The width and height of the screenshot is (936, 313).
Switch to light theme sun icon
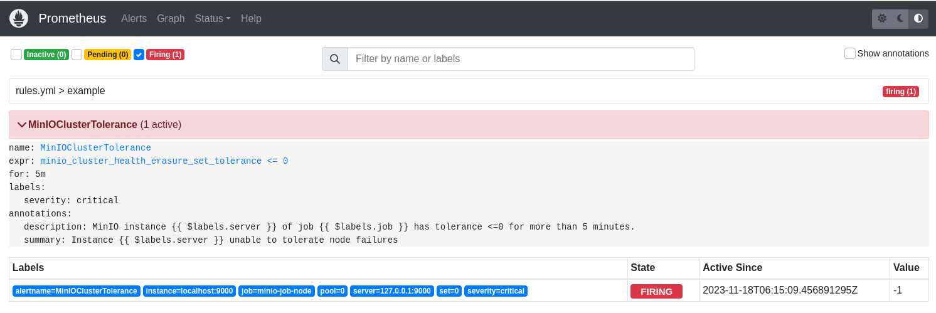click(882, 19)
